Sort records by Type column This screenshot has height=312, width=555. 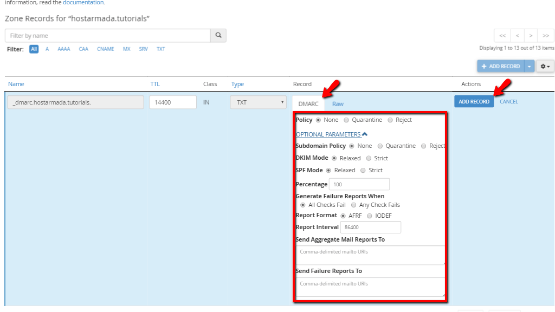point(237,84)
